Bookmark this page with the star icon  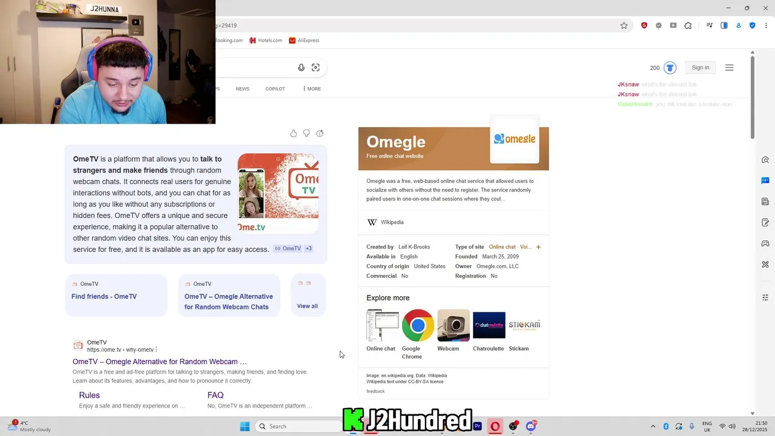pyautogui.click(x=624, y=25)
